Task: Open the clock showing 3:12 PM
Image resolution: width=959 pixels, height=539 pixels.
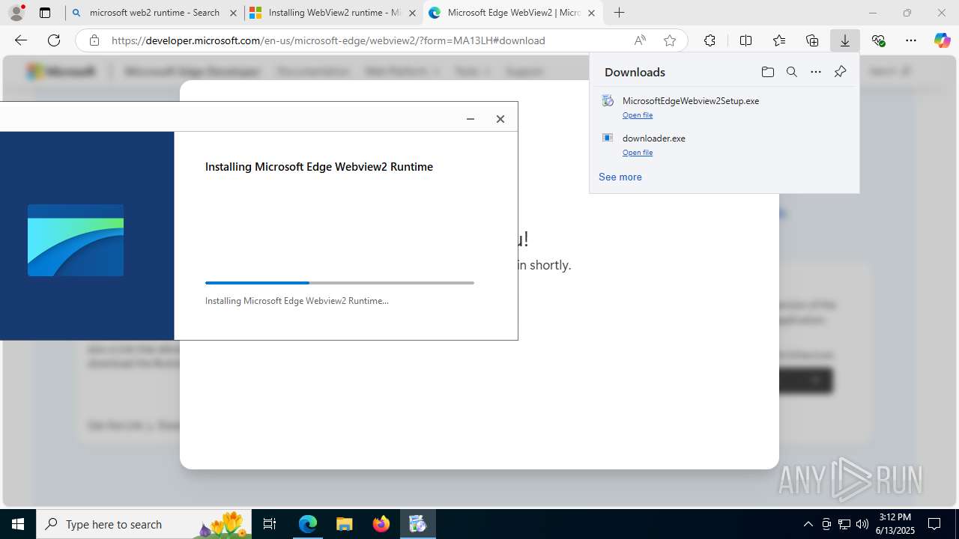Action: pos(896,524)
